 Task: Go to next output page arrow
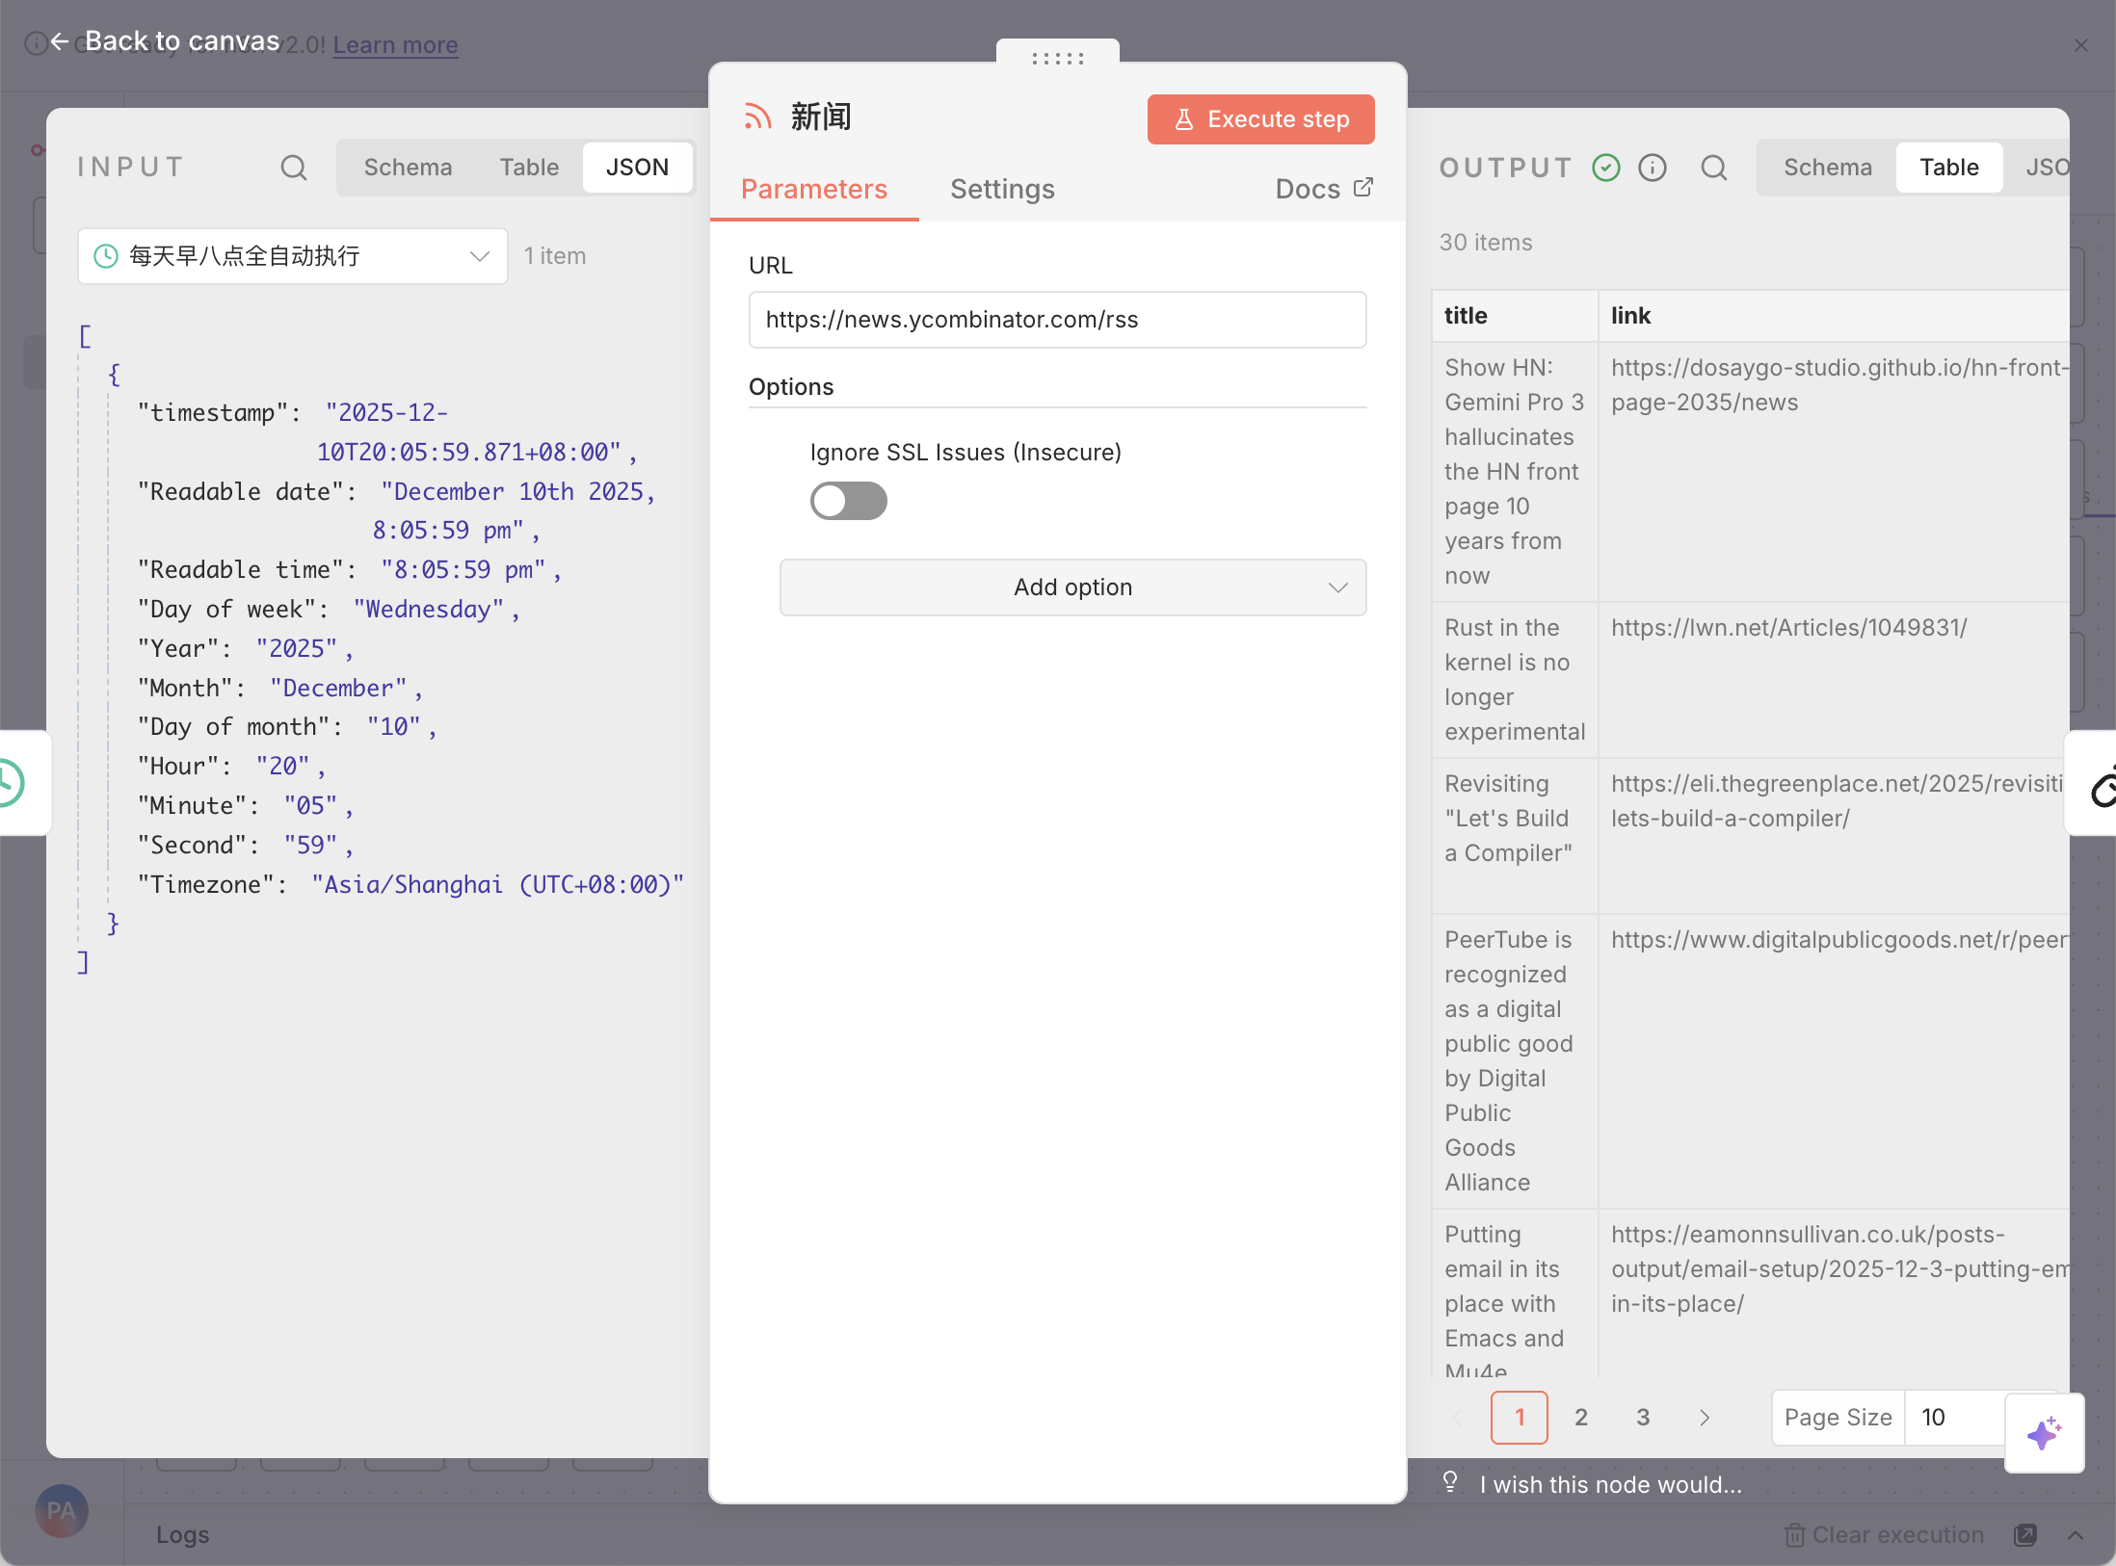point(1705,1418)
